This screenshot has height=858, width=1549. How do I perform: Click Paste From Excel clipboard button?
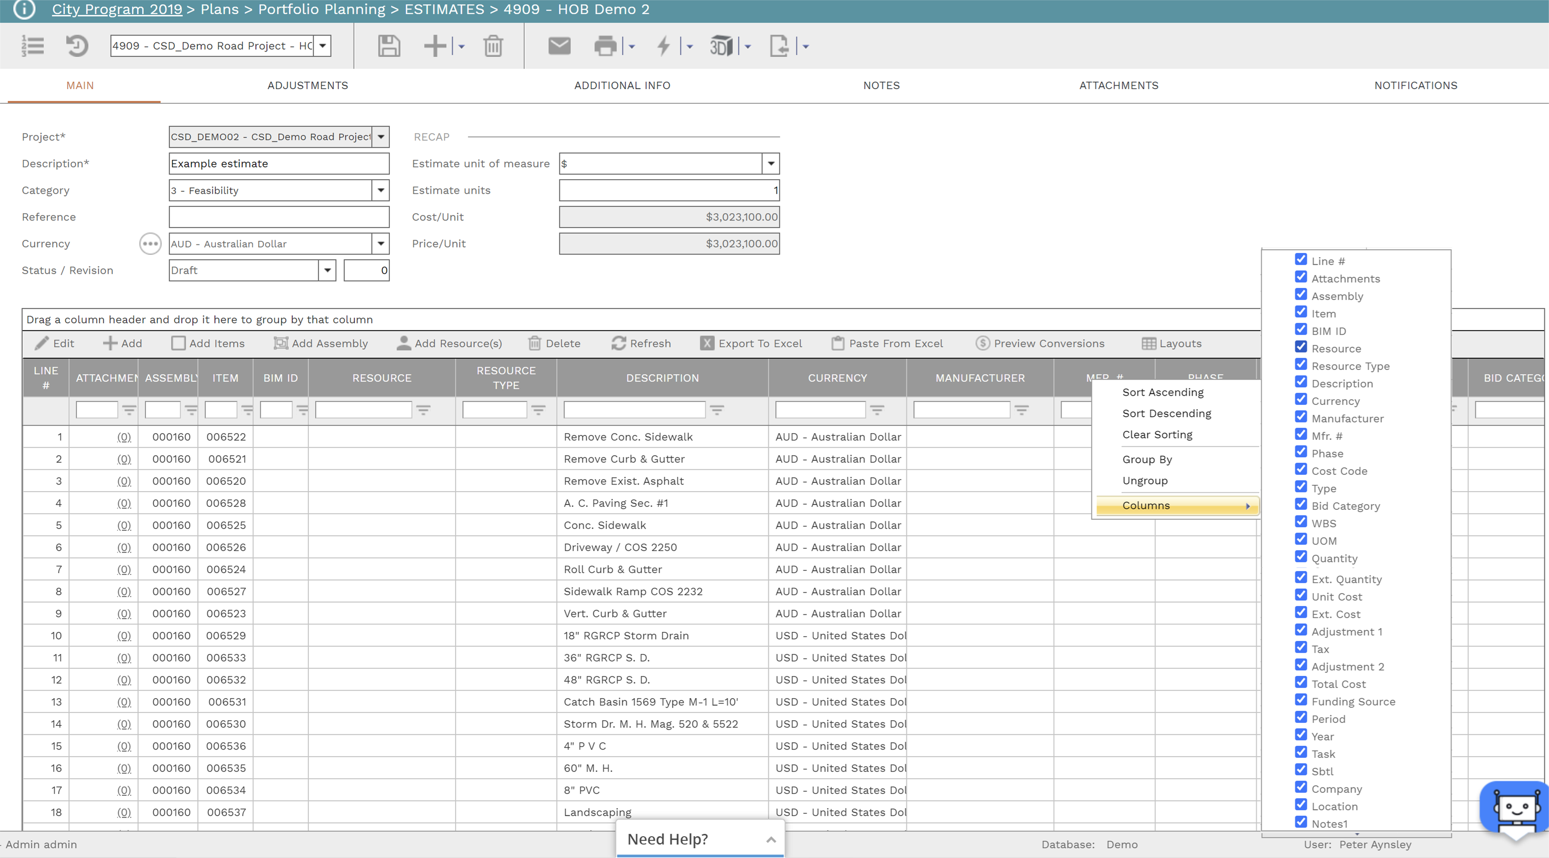887,343
